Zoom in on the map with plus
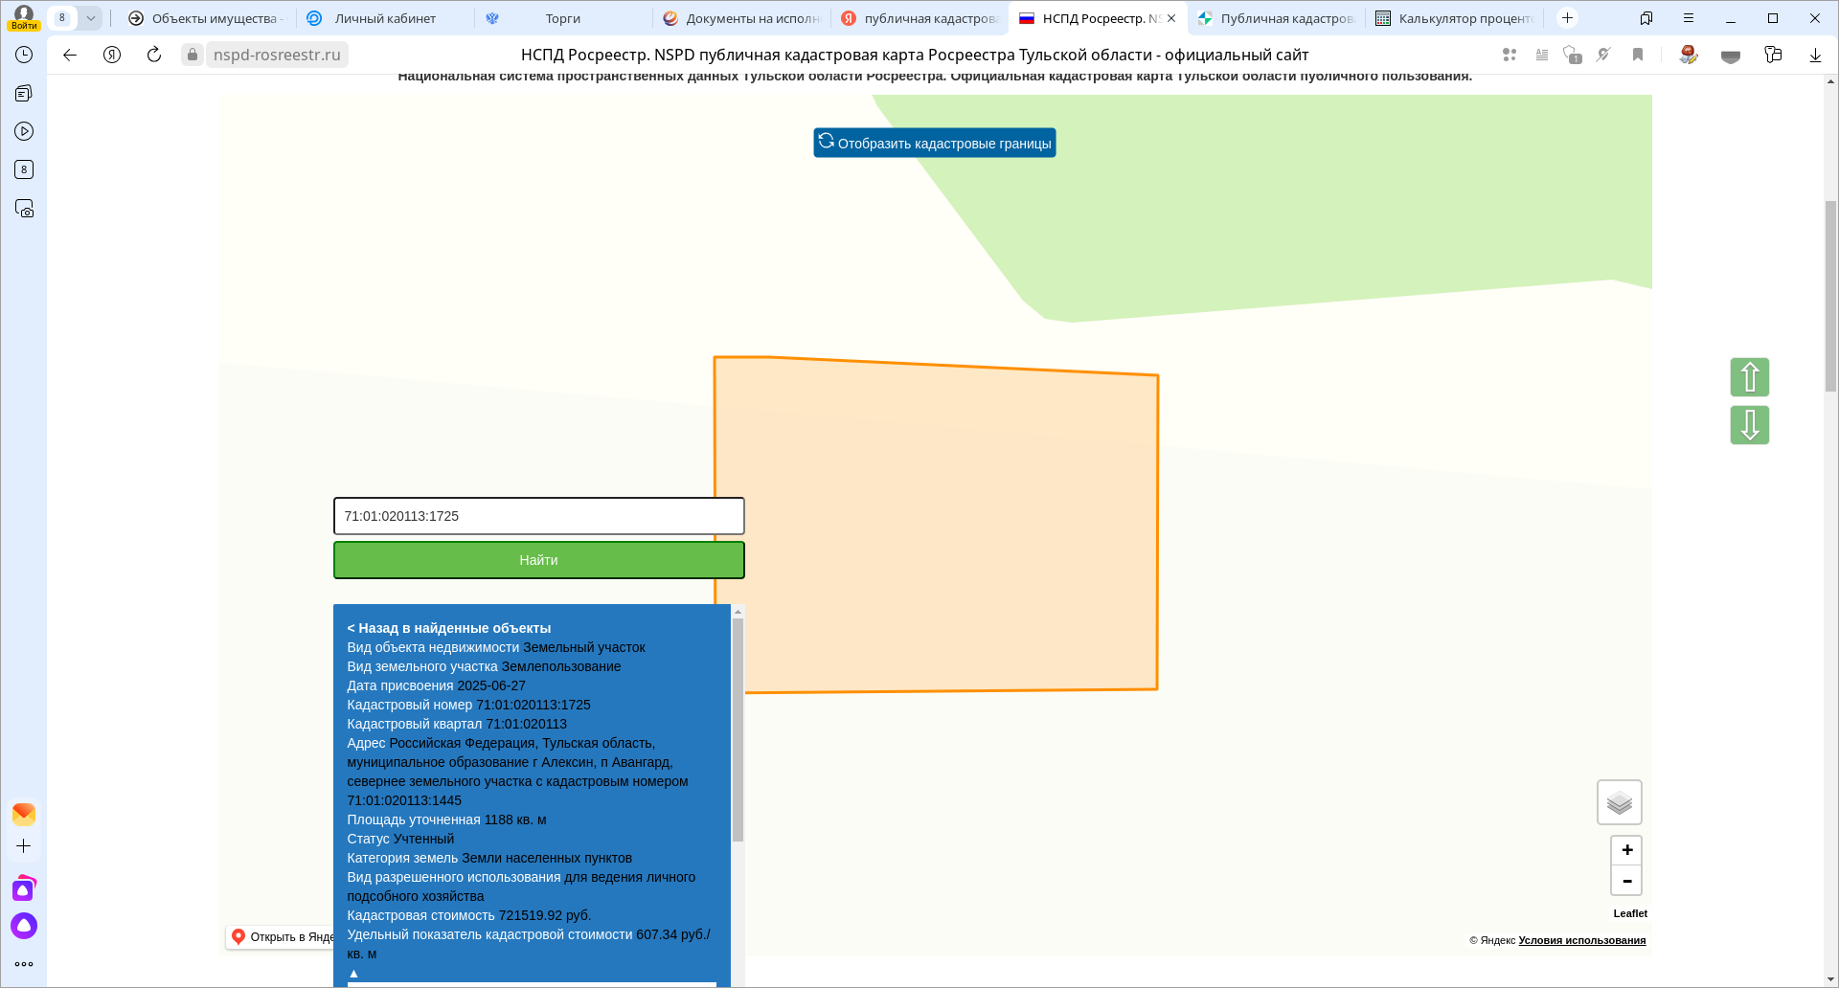 point(1626,850)
